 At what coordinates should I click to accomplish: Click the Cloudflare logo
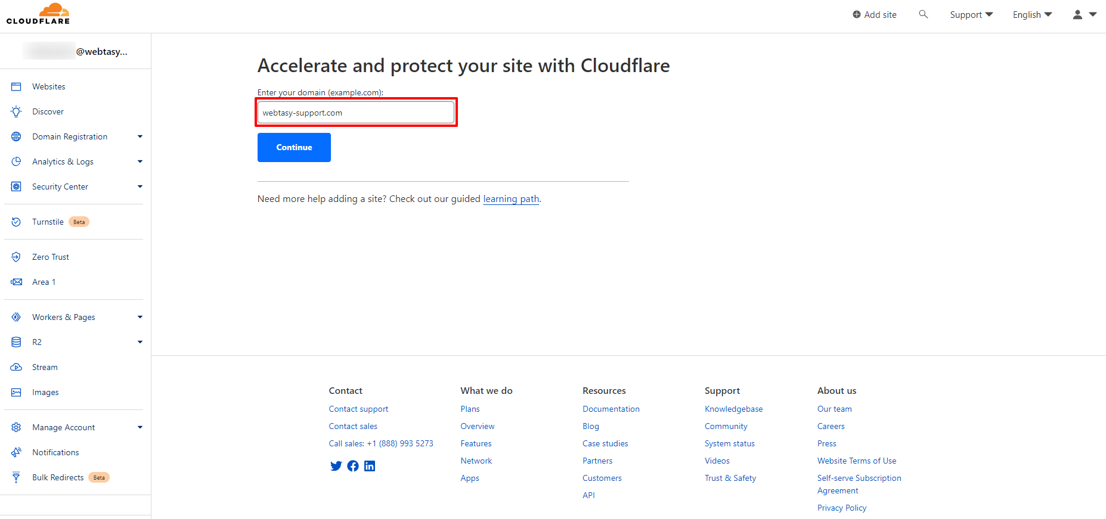tap(38, 14)
